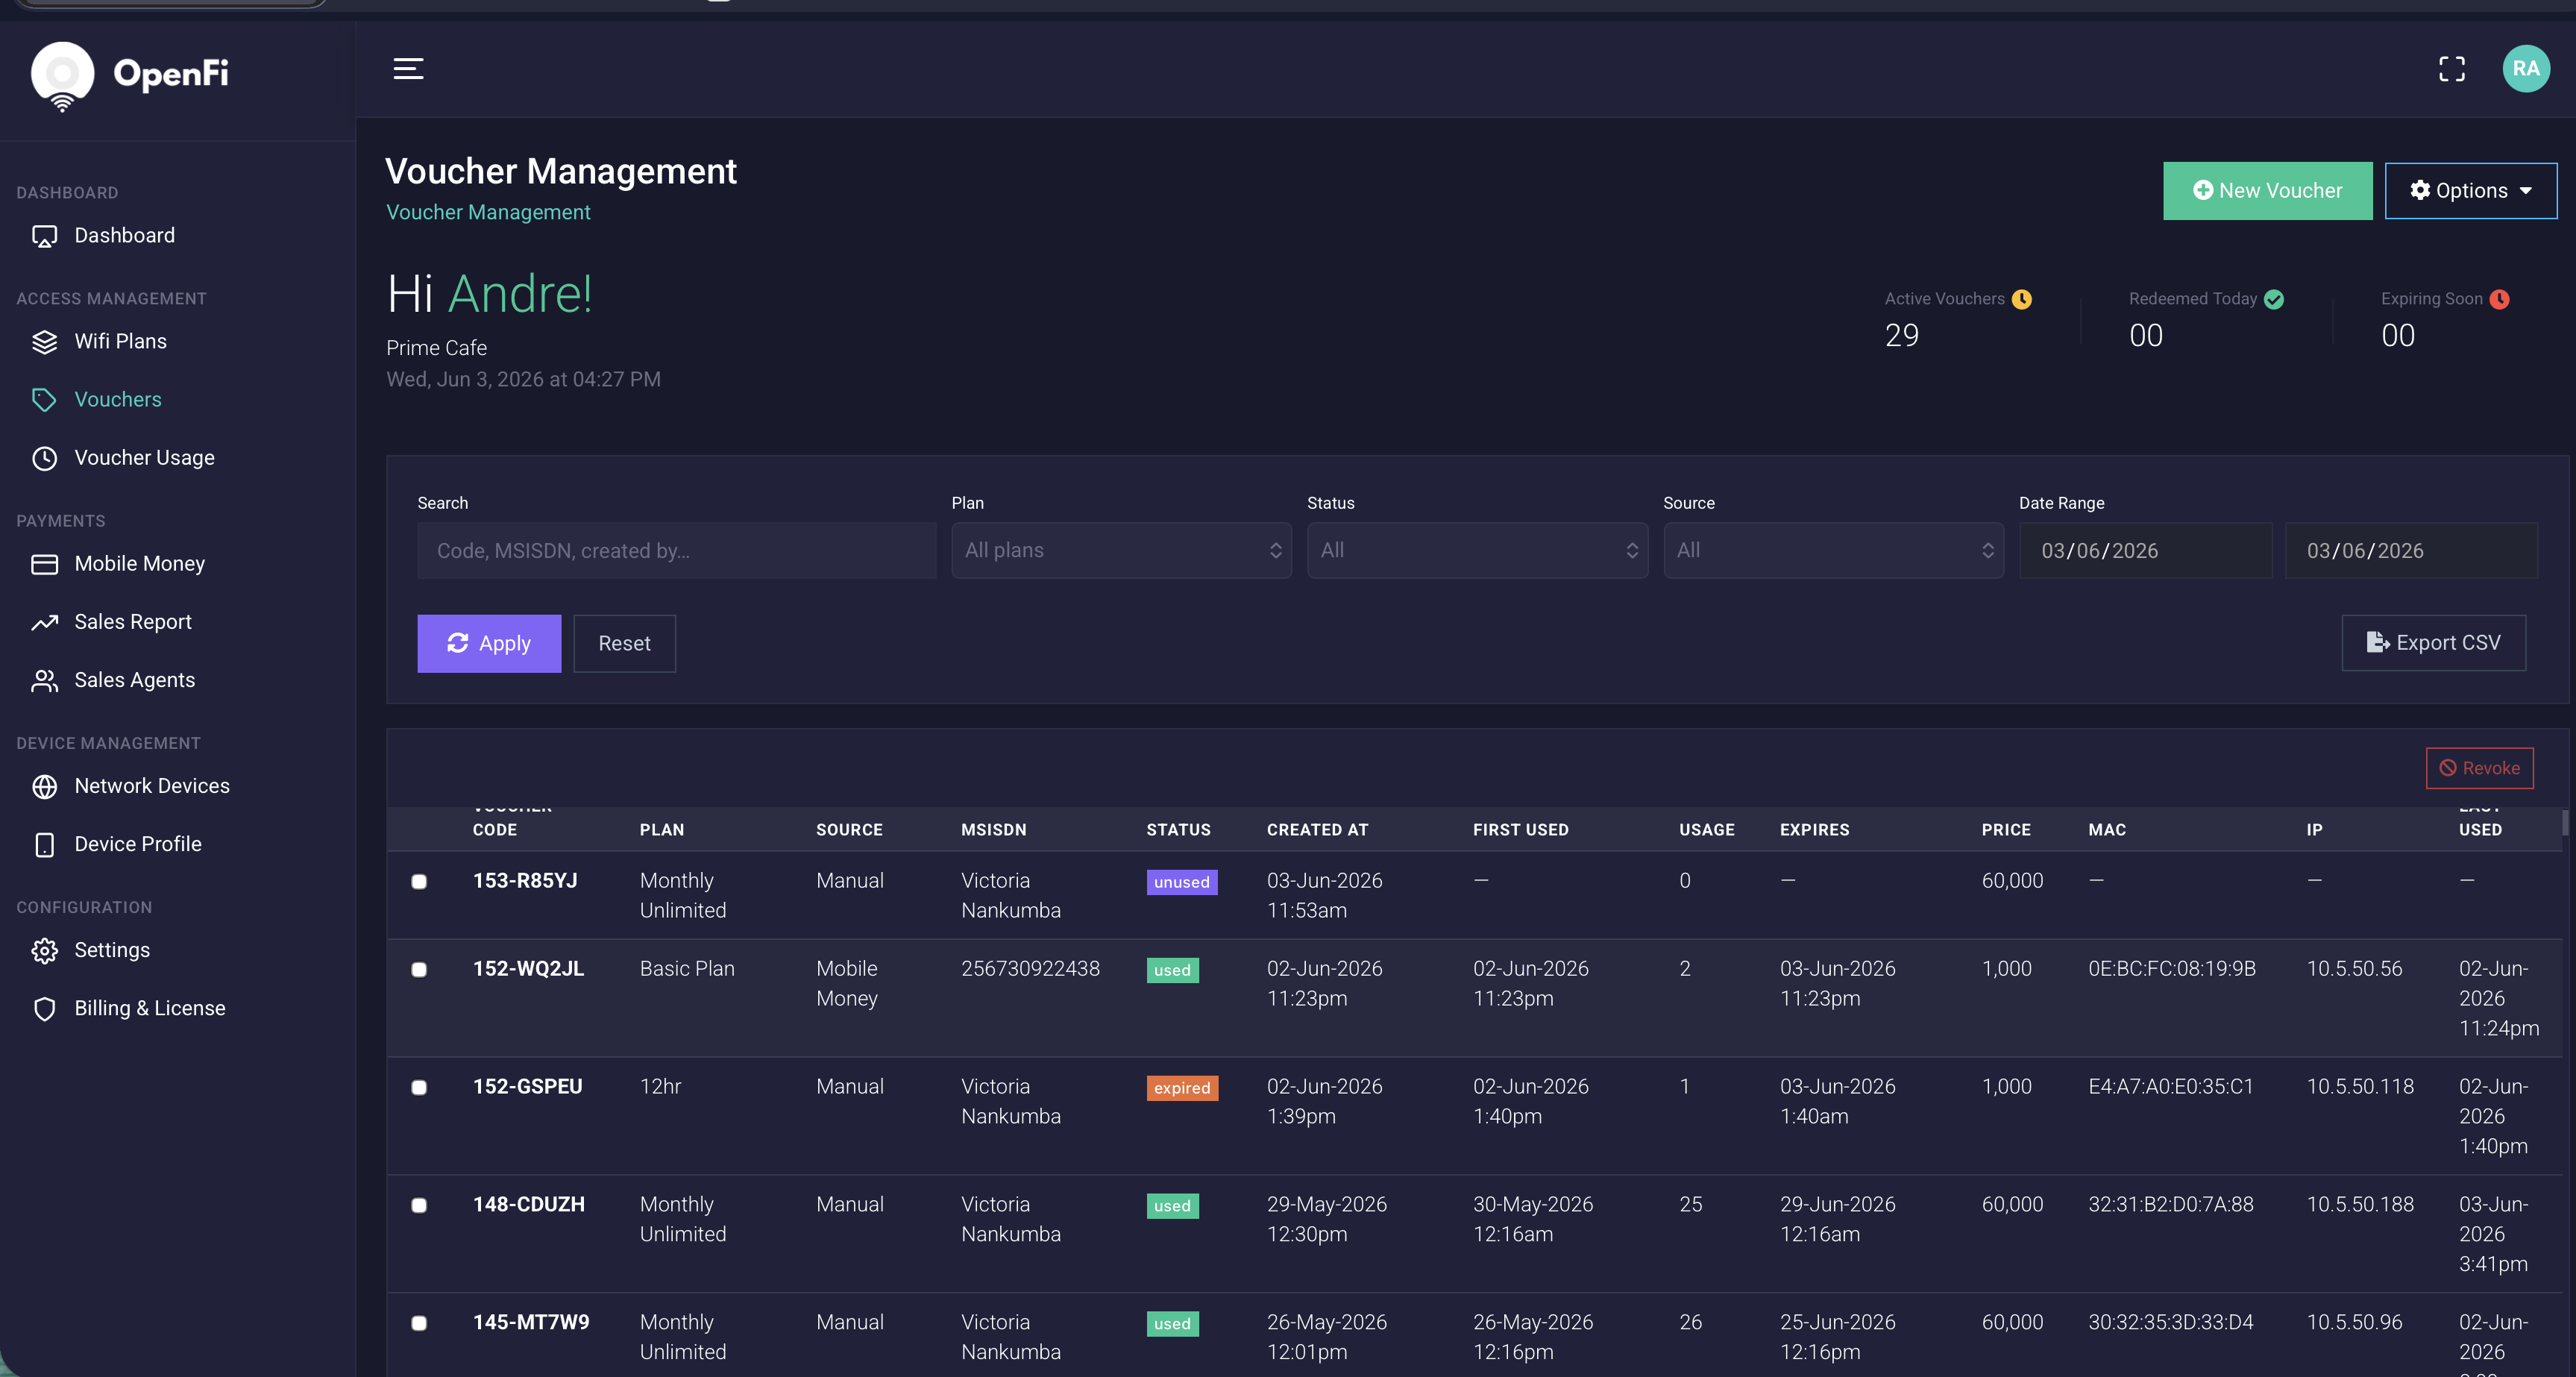Go to Dashboard in sidebar

click(124, 236)
